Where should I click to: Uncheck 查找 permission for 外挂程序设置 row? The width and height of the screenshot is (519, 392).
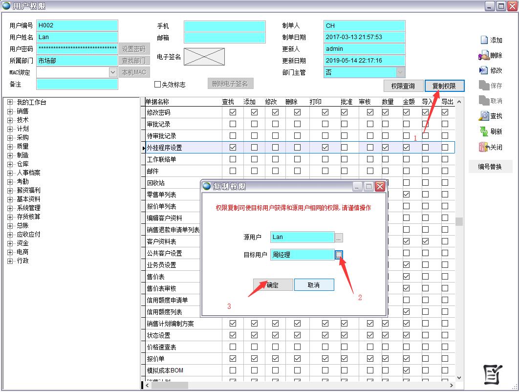(233, 147)
